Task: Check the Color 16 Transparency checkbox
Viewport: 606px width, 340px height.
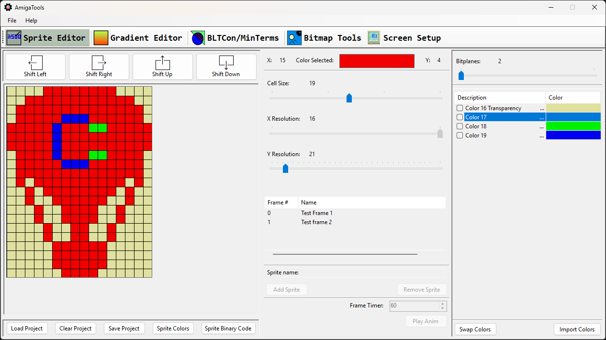Action: [x=460, y=108]
